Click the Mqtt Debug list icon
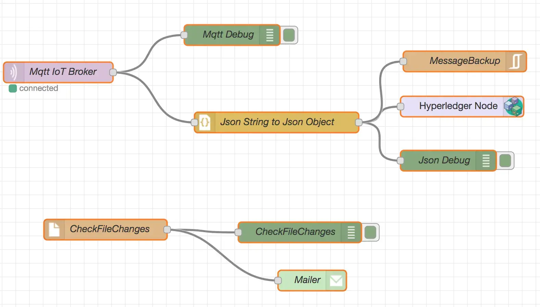This screenshot has height=307, width=540. pos(270,35)
